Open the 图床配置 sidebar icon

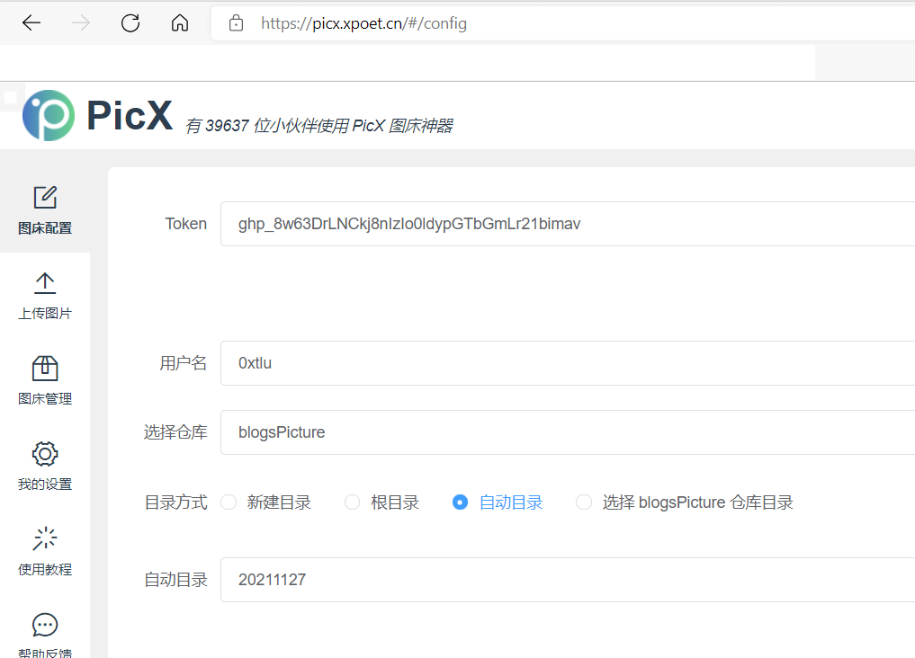pos(45,198)
